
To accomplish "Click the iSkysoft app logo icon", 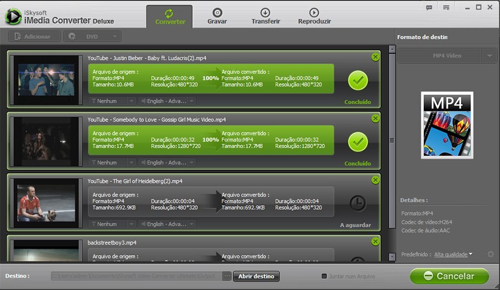I will click(x=13, y=16).
